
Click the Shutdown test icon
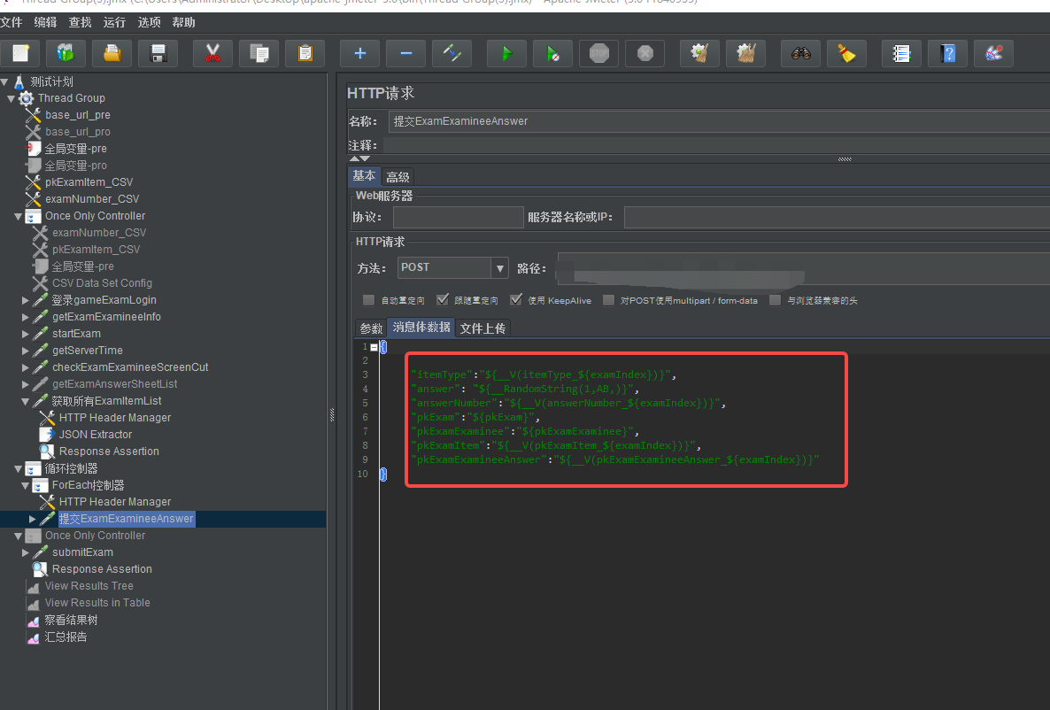coord(645,54)
